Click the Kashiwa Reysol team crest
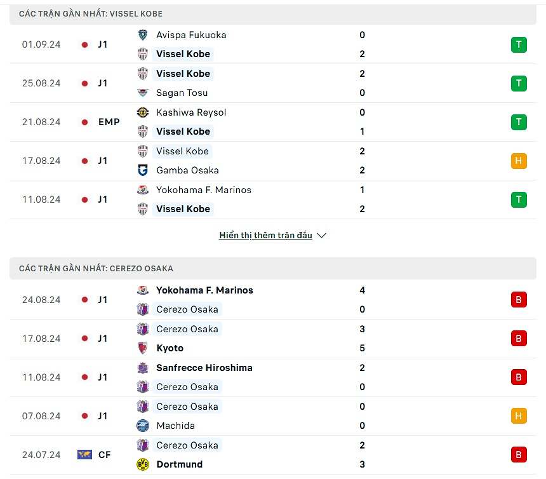Viewport: 546px width, 479px height. (143, 112)
